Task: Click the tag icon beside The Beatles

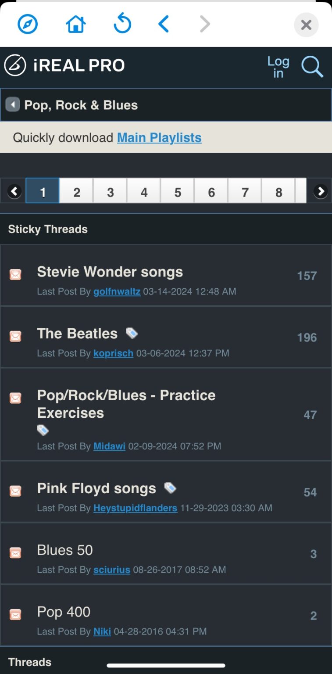Action: point(132,333)
